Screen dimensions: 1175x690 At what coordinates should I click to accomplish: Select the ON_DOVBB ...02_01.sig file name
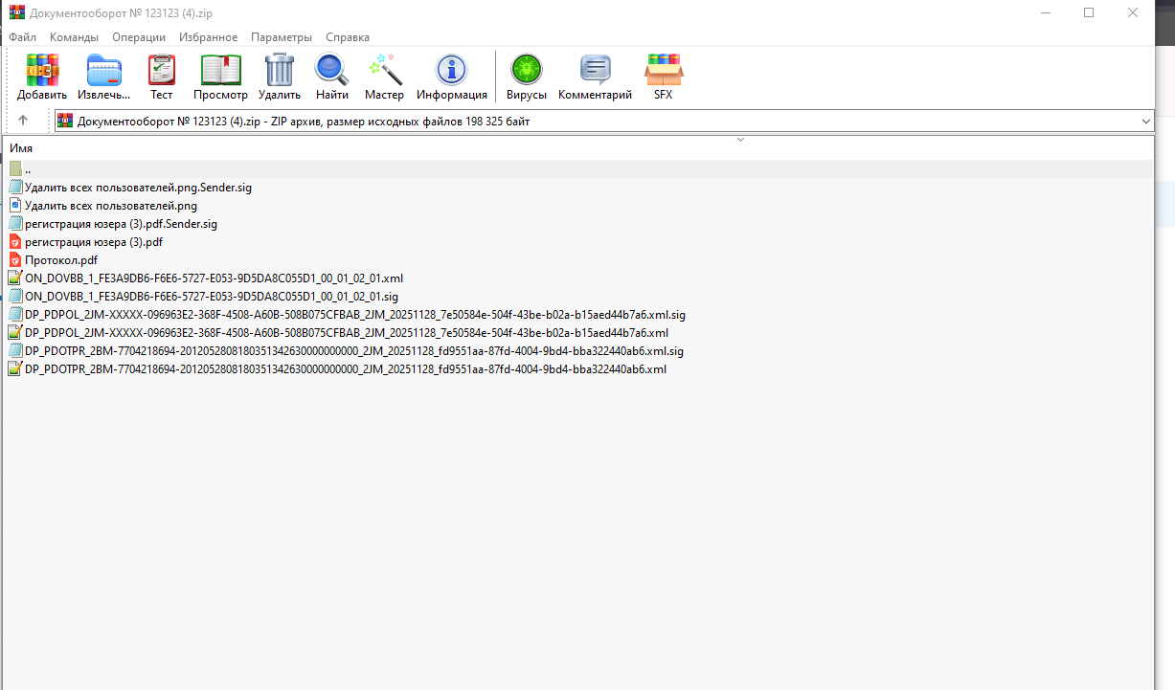[212, 297]
